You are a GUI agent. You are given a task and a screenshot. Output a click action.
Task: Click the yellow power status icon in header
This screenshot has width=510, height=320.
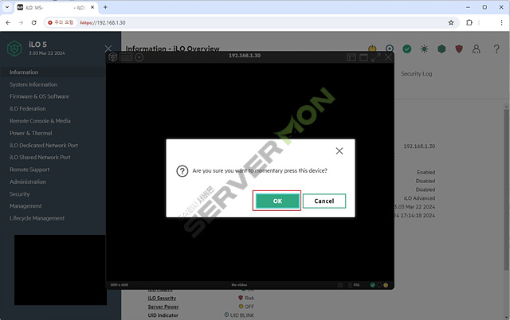point(372,49)
